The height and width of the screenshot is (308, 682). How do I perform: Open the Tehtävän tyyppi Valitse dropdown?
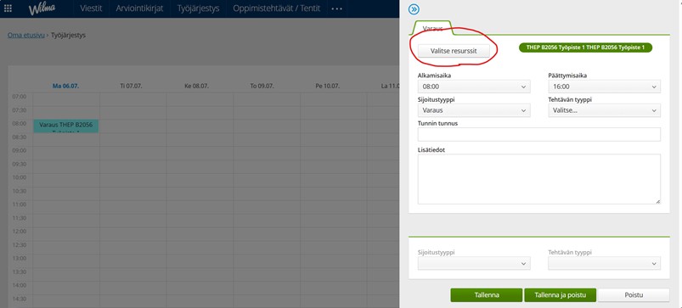tap(604, 110)
